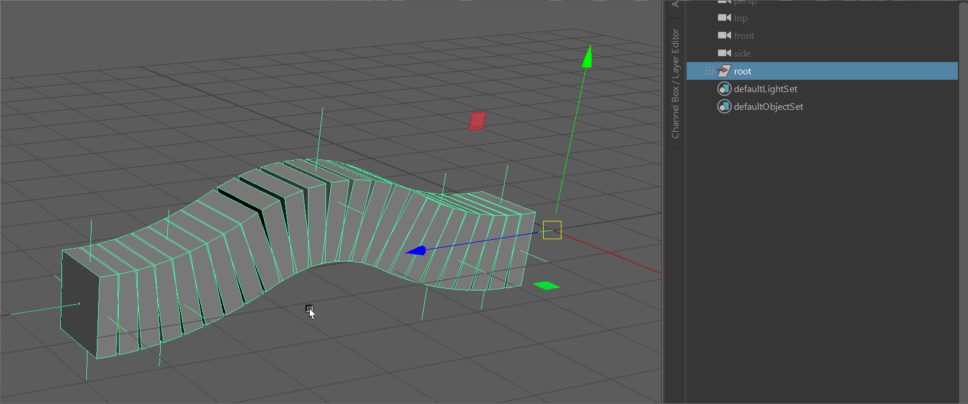The width and height of the screenshot is (968, 404).
Task: Open the Channel Box / Layer Editor tab
Action: (675, 83)
